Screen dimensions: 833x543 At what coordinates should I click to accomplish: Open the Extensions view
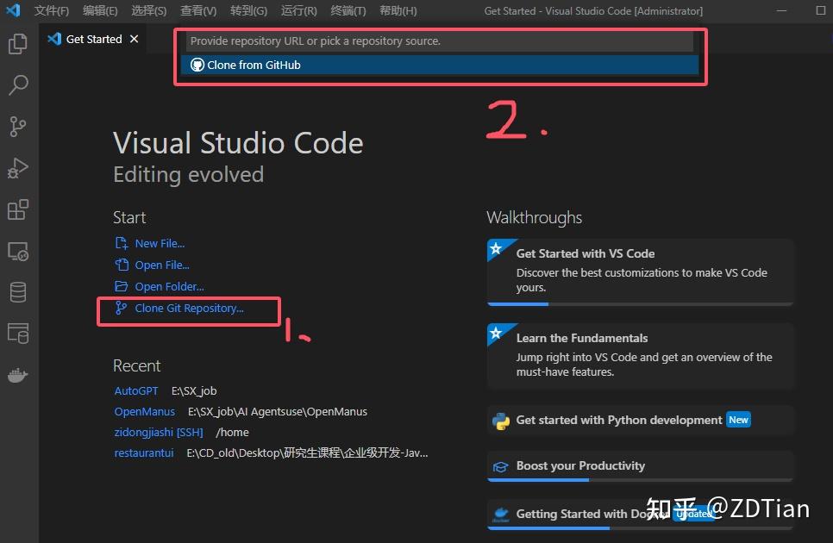click(x=18, y=209)
